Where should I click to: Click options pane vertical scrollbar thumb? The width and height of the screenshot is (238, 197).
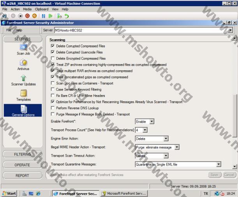tap(234, 115)
